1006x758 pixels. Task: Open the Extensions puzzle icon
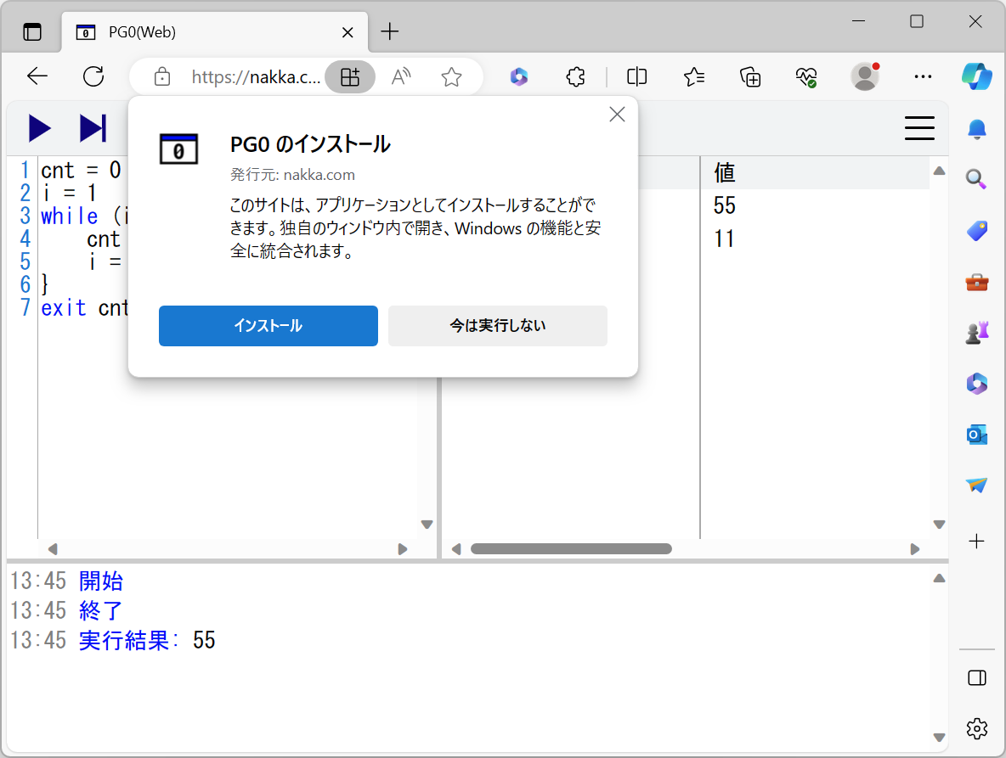(575, 76)
